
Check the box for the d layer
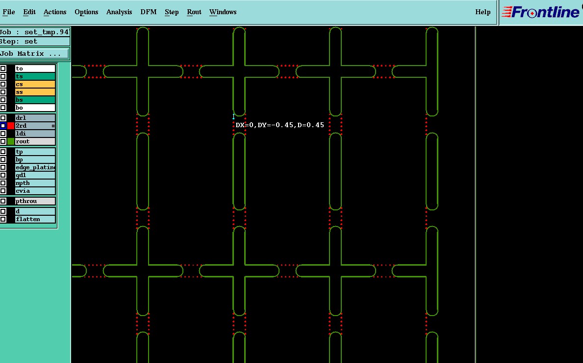point(3,211)
